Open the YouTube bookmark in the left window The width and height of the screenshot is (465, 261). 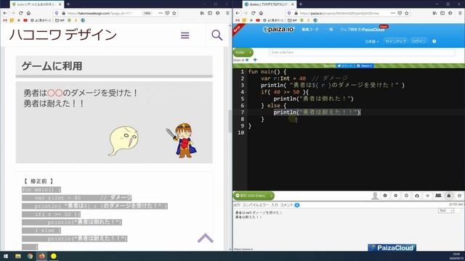coord(25,20)
